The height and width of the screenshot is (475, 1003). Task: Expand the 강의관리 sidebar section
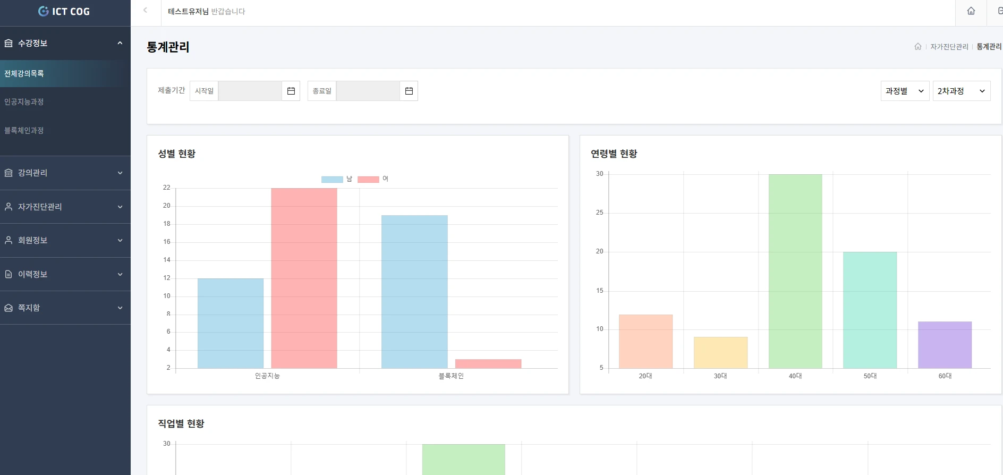(x=65, y=173)
